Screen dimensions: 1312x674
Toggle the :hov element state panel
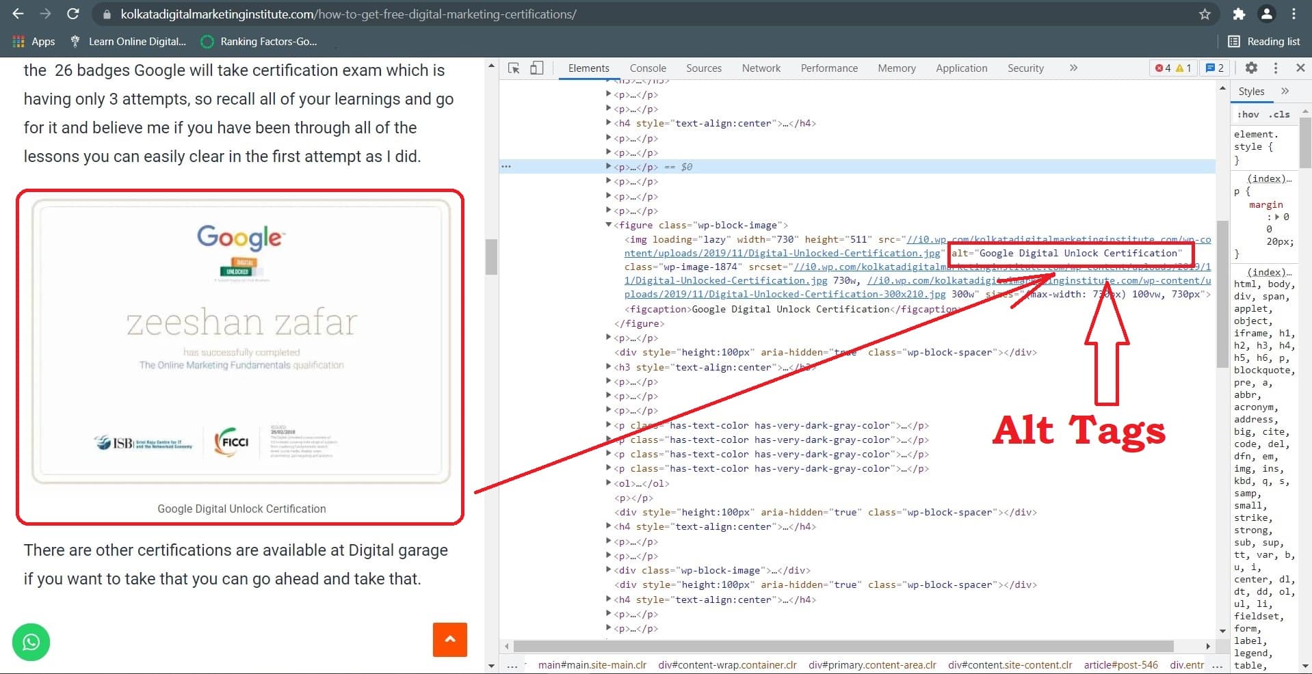click(x=1248, y=115)
